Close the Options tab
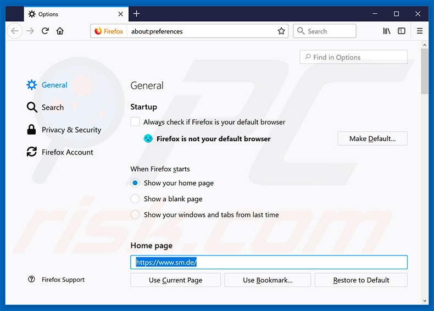The width and height of the screenshot is (434, 311). 121,14
